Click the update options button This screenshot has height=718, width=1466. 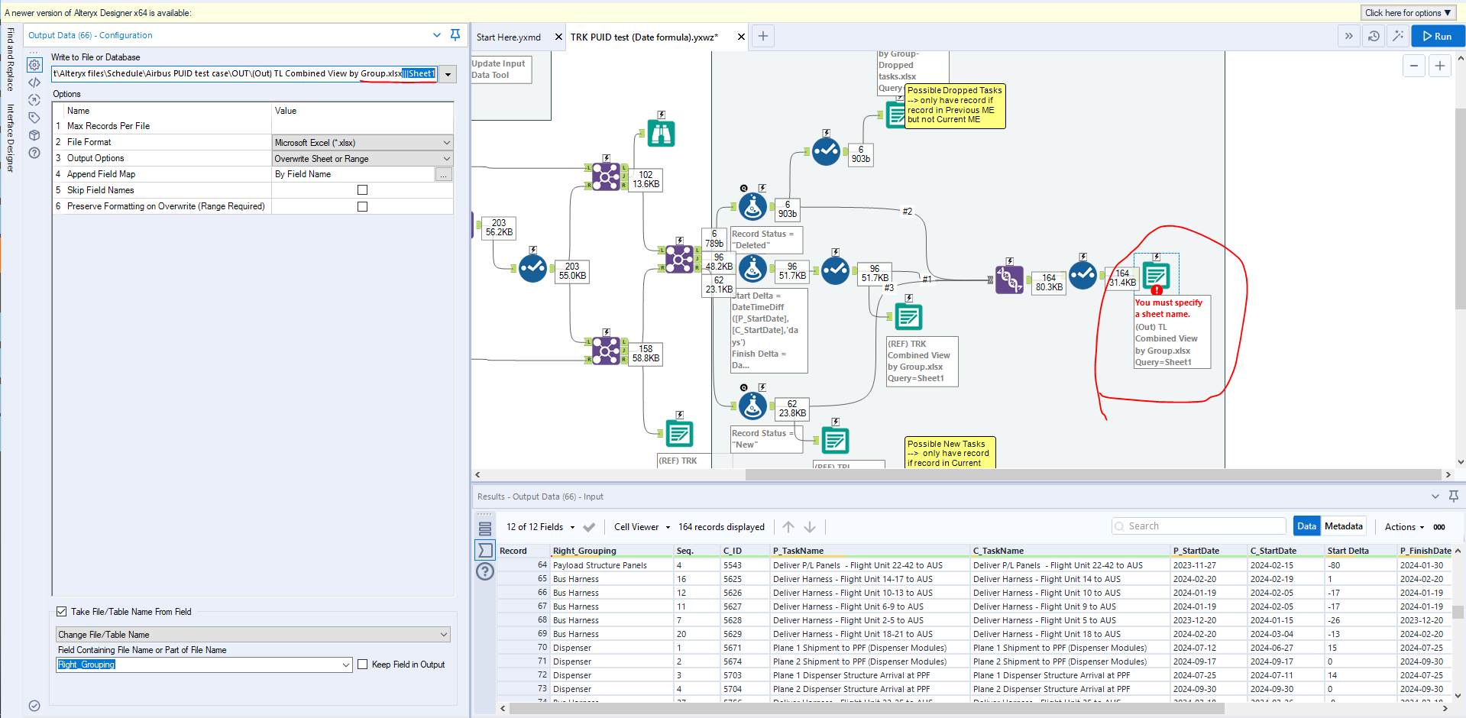[1408, 13]
